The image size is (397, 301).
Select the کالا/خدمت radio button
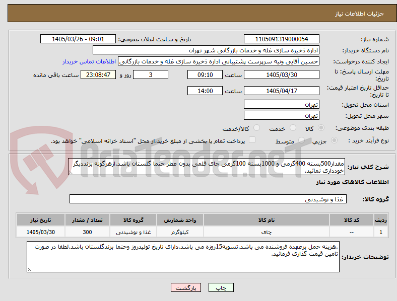(257, 128)
